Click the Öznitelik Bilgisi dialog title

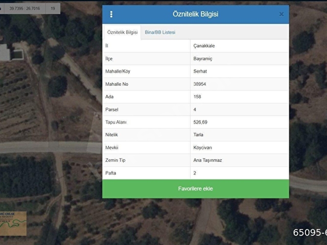coord(195,14)
